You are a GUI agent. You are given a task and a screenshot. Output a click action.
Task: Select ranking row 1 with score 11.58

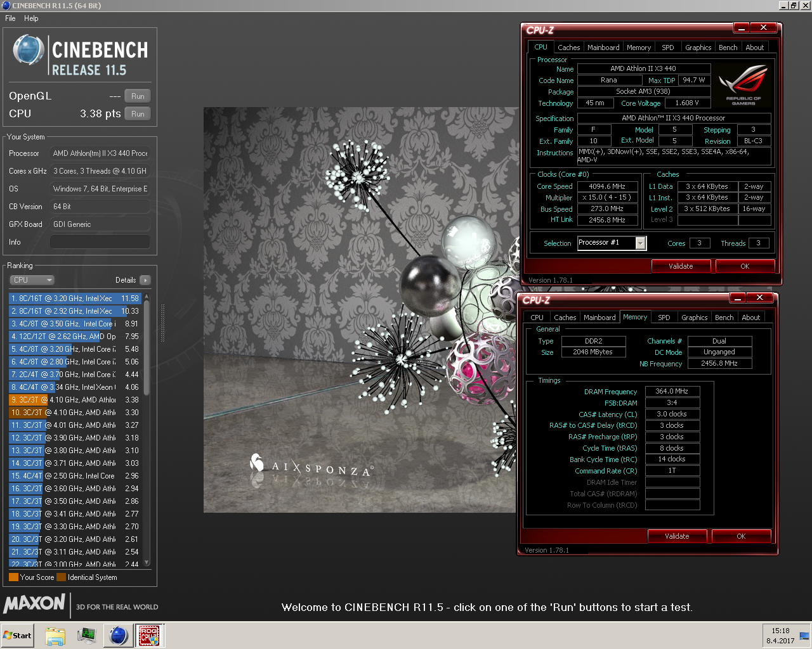(75, 299)
